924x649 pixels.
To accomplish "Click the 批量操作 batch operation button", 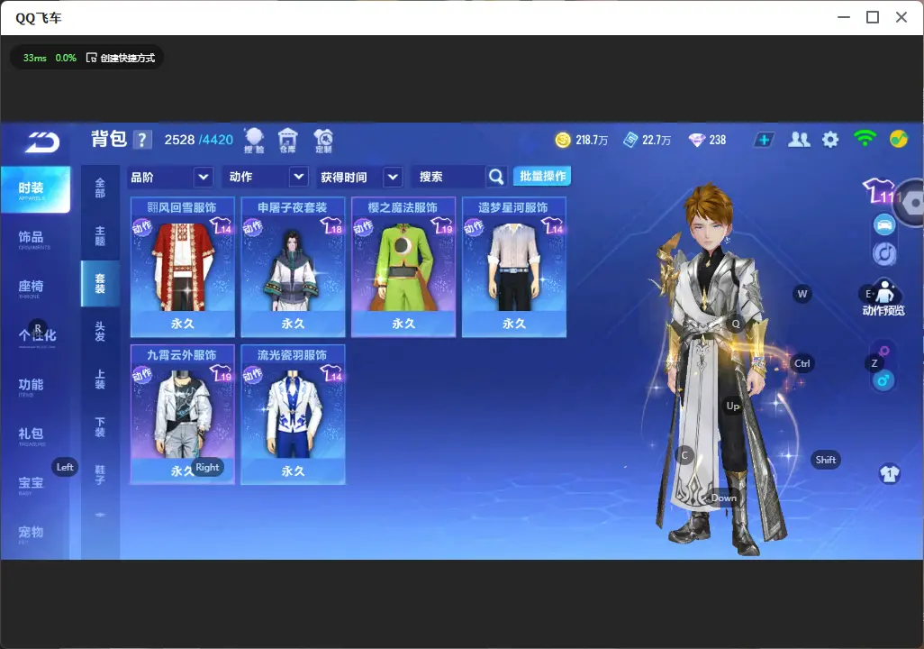I will [x=542, y=177].
